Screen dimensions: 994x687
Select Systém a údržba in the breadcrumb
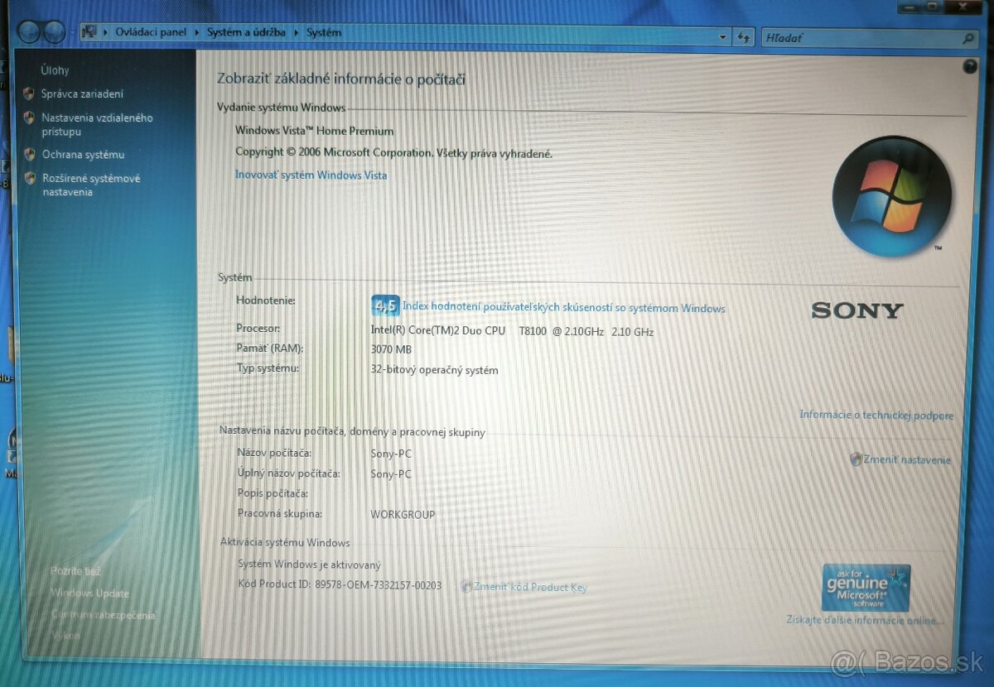point(248,32)
